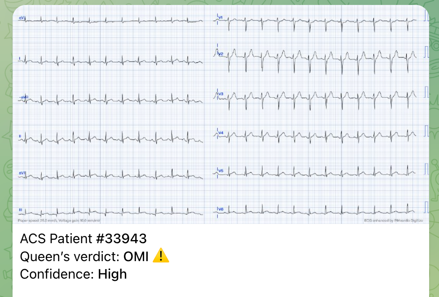Click the yellow warning emoji after OMI
The width and height of the screenshot is (439, 297).
coord(161,255)
